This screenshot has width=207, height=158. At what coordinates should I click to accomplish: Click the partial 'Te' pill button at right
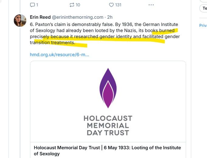click(204, 8)
